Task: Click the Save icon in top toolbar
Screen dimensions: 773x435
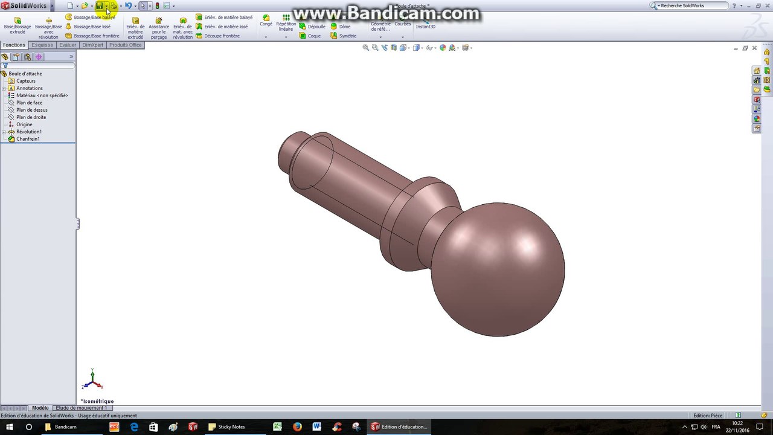Action: click(99, 5)
